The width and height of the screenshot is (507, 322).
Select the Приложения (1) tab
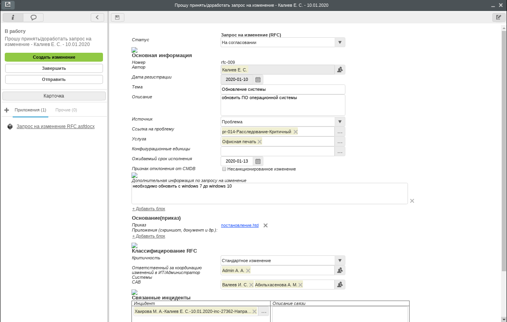(x=30, y=110)
